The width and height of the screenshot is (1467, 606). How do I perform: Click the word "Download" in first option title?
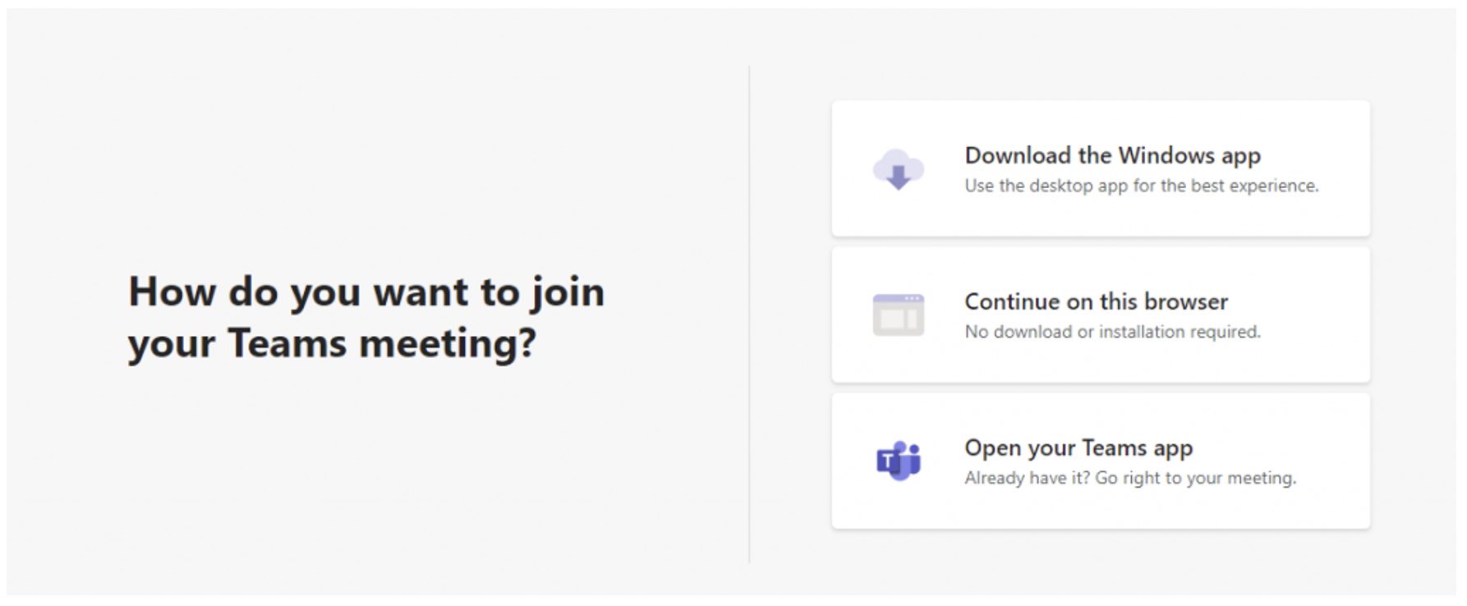point(1018,155)
